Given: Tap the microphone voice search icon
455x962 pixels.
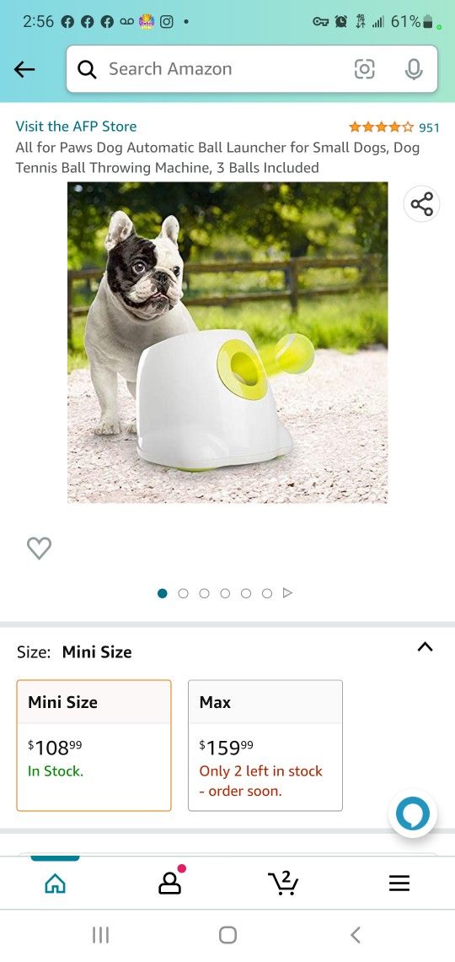Looking at the screenshot, I should (x=414, y=69).
